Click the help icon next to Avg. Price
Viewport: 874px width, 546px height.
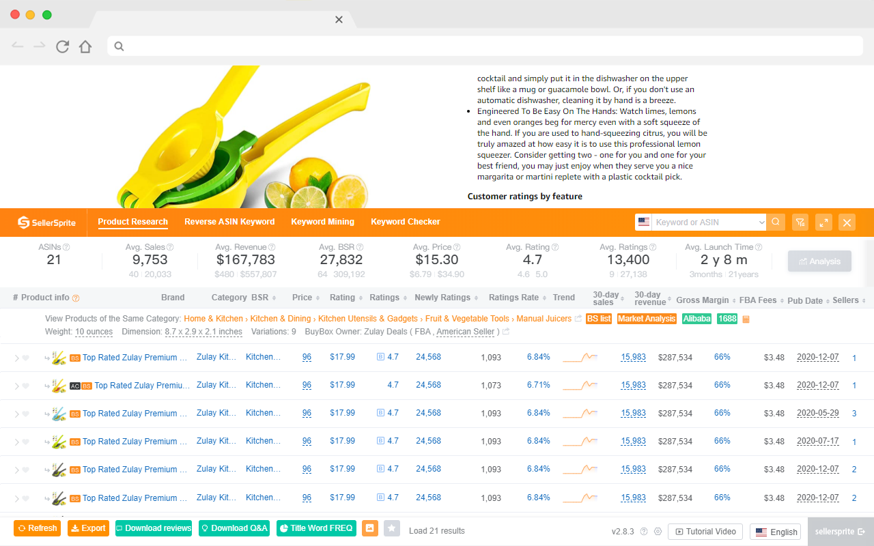point(457,247)
